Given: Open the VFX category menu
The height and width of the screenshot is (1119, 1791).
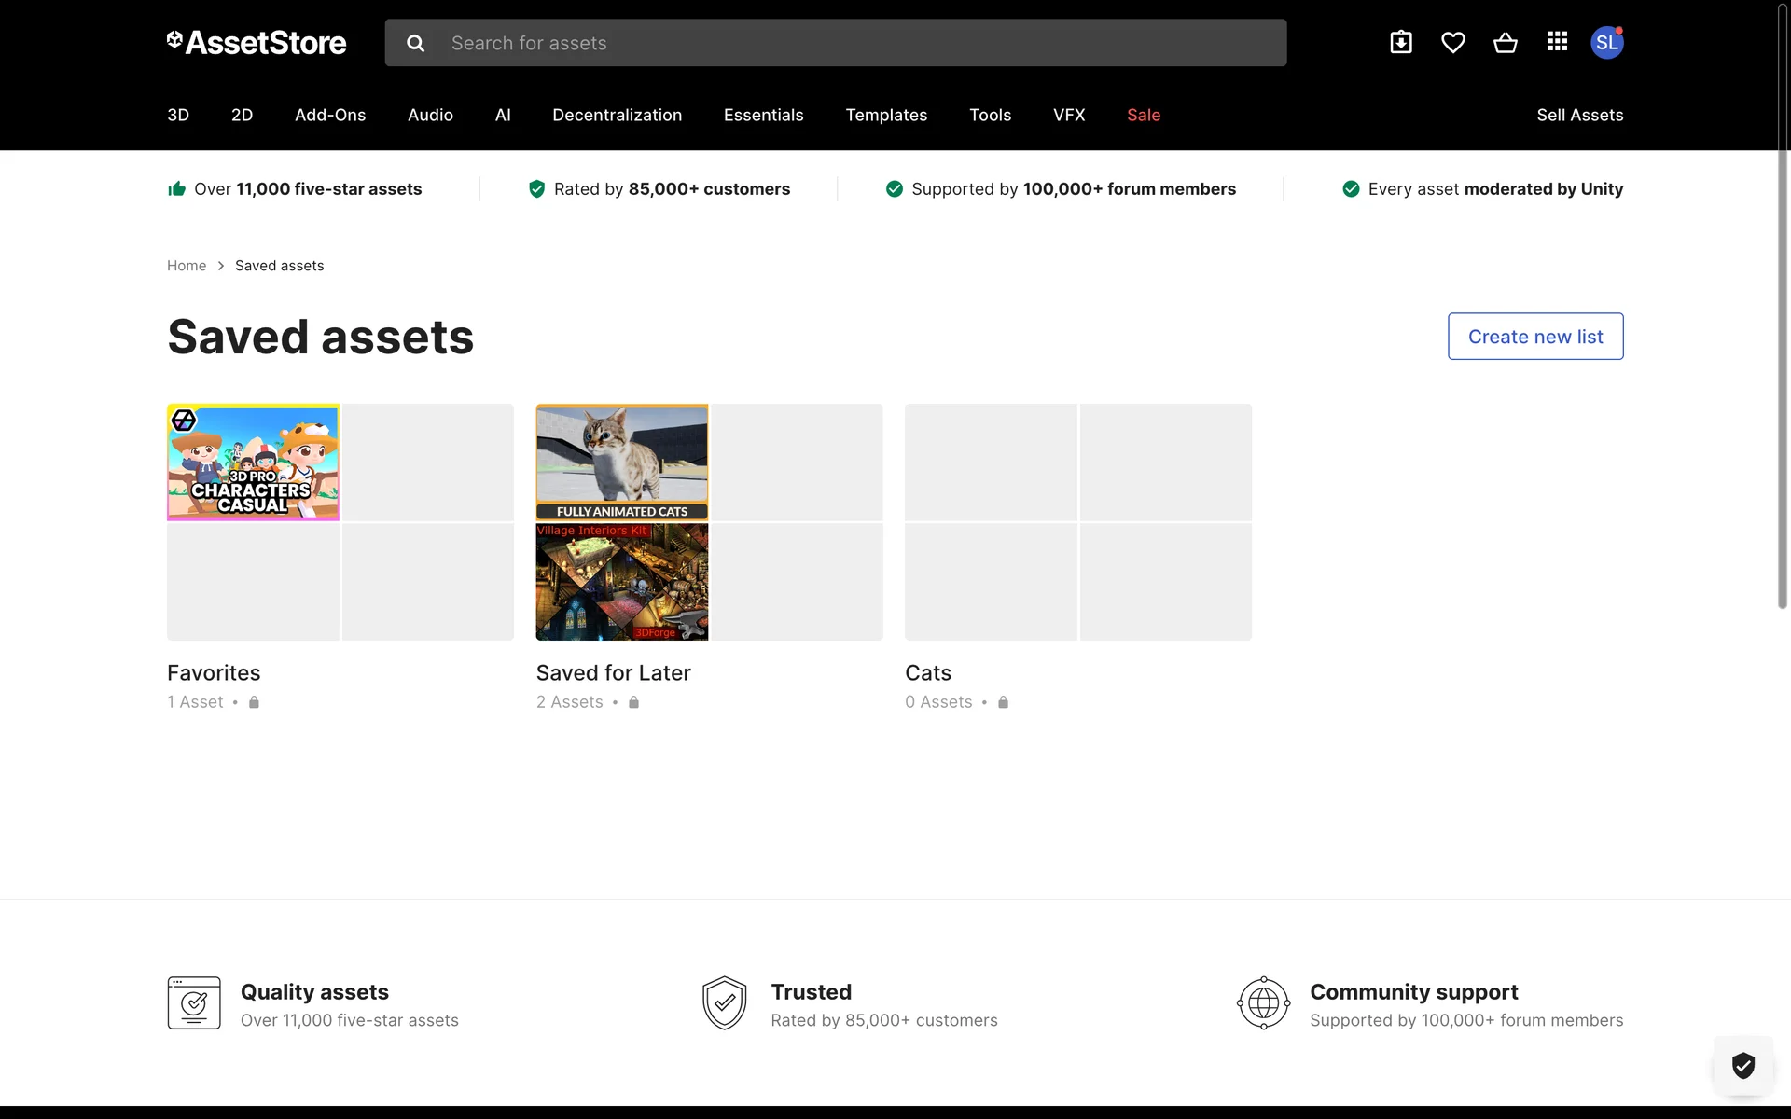Looking at the screenshot, I should [1069, 115].
